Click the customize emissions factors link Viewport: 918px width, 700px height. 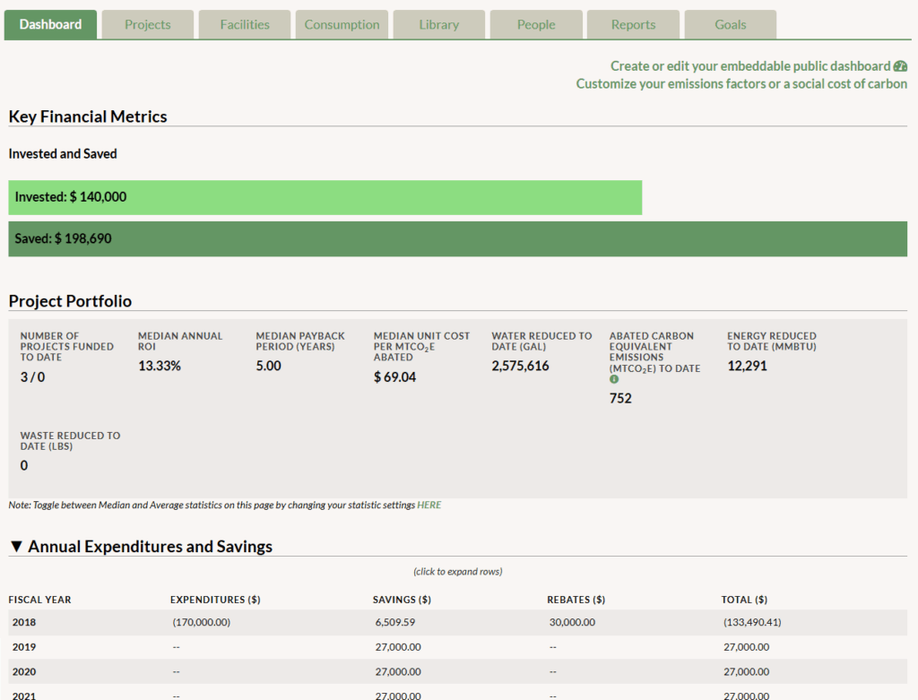(x=741, y=83)
